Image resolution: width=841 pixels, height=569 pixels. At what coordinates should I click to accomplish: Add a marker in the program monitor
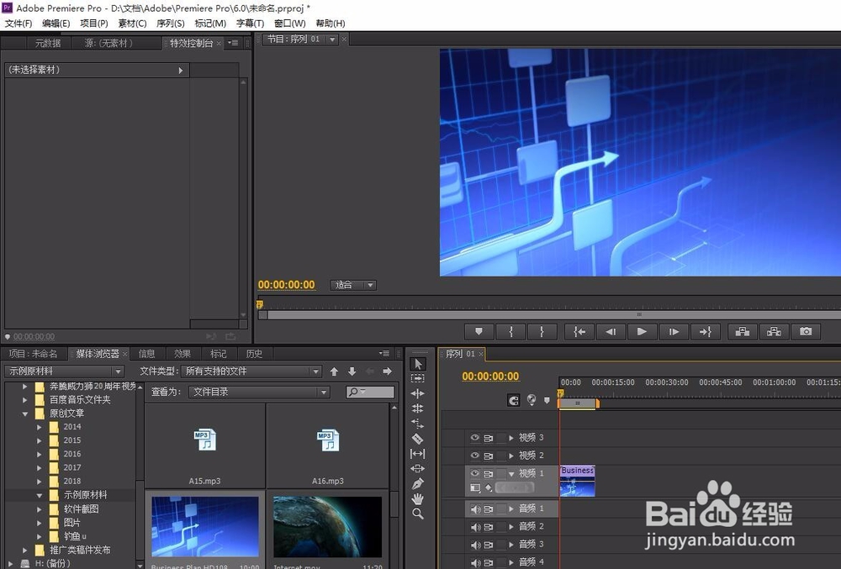(479, 332)
